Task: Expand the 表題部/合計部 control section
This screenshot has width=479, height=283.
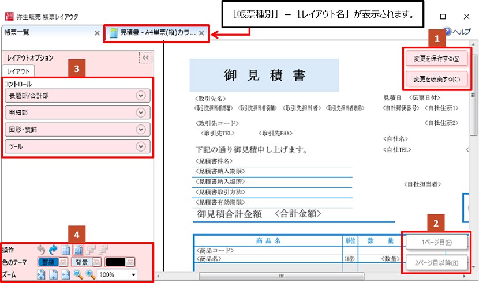Action: [140, 96]
